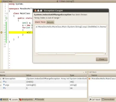Open the Call Stack pad tab

(x=95, y=100)
